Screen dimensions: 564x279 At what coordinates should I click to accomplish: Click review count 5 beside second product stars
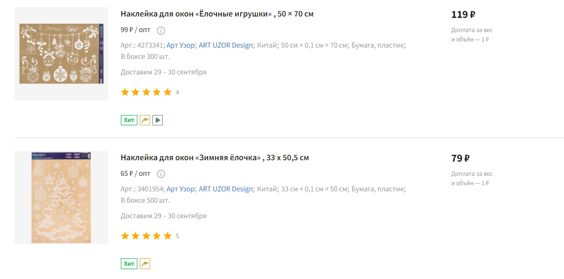pos(177,236)
